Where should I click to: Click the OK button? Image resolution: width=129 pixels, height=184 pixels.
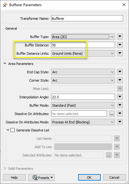(x=89, y=178)
